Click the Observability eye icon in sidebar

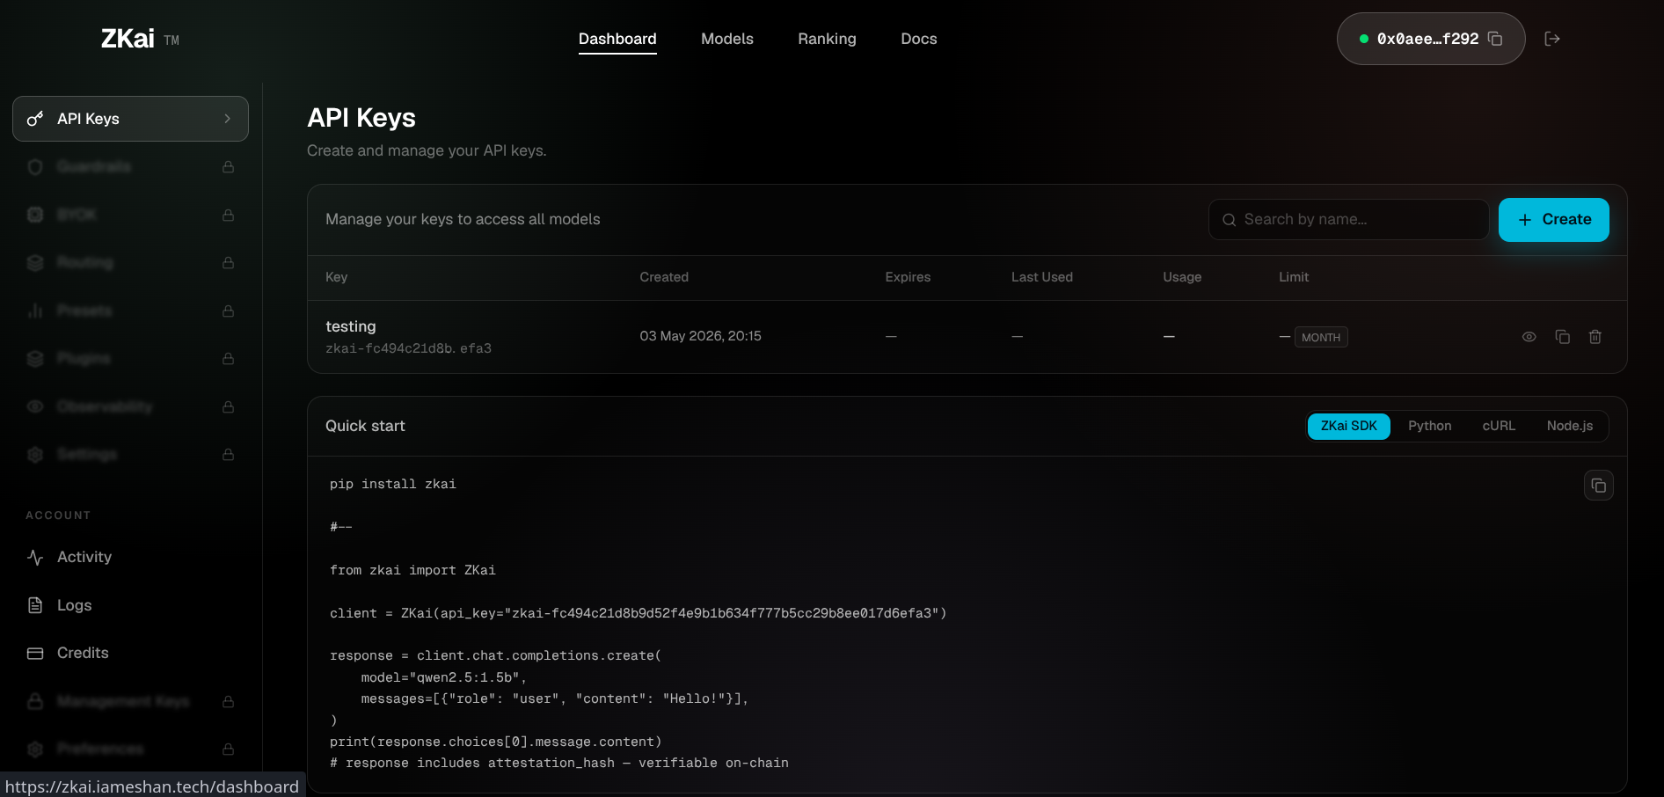pos(35,406)
